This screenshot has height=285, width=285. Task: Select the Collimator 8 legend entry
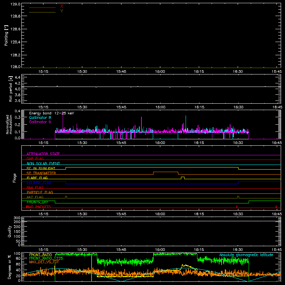click(40, 118)
